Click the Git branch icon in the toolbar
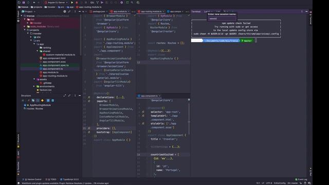This screenshot has width=329, height=185. 97,3
